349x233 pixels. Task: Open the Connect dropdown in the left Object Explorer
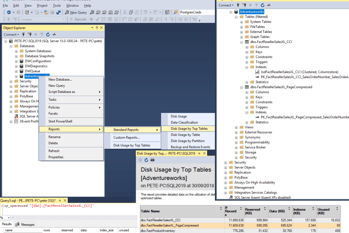click(11, 34)
